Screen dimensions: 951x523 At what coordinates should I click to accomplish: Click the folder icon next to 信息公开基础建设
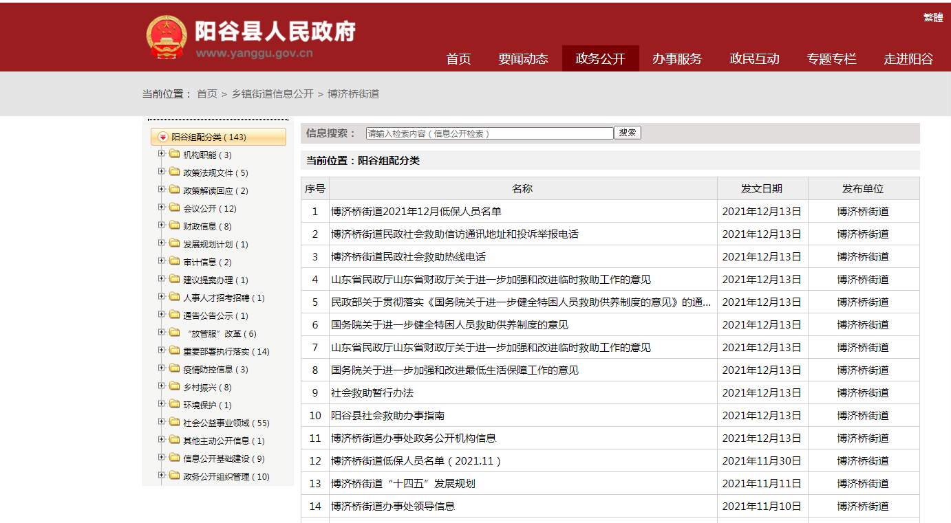175,458
